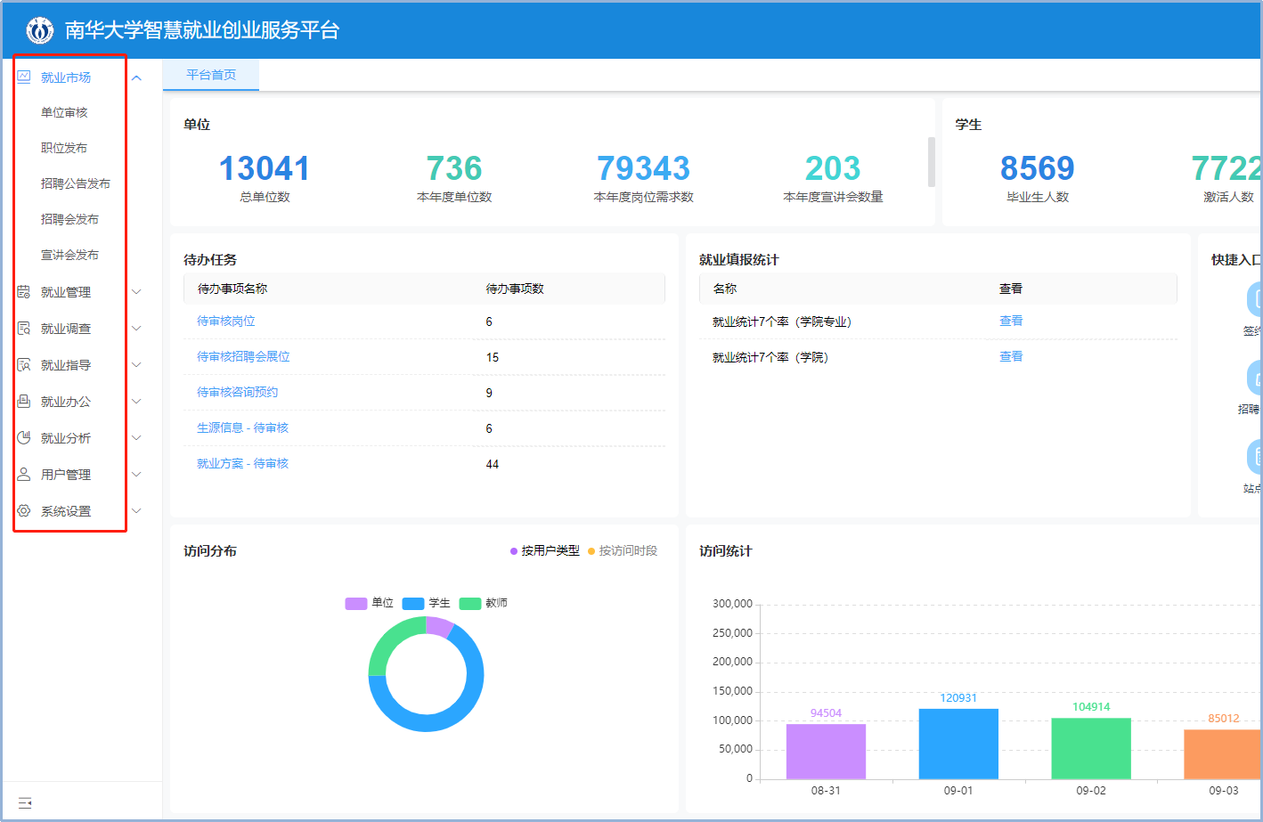
Task: Switch to 按访问时段 view option
Action: pos(627,551)
